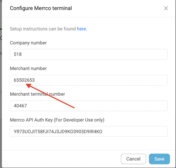Focus the Company number input field

pos(89,54)
